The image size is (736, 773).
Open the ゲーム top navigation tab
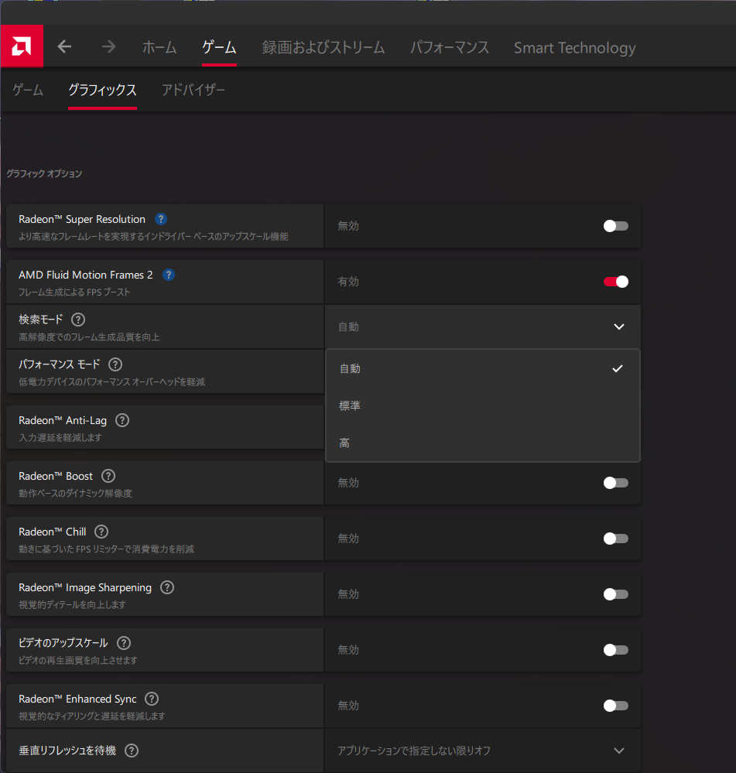pos(219,47)
